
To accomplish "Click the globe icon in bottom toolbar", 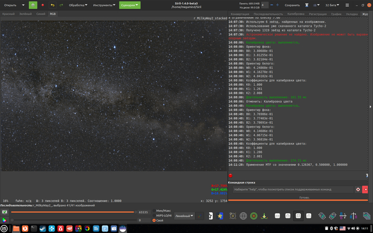I will pos(244,215).
